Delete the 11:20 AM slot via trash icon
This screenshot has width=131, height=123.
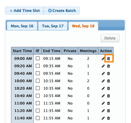click(x=109, y=111)
